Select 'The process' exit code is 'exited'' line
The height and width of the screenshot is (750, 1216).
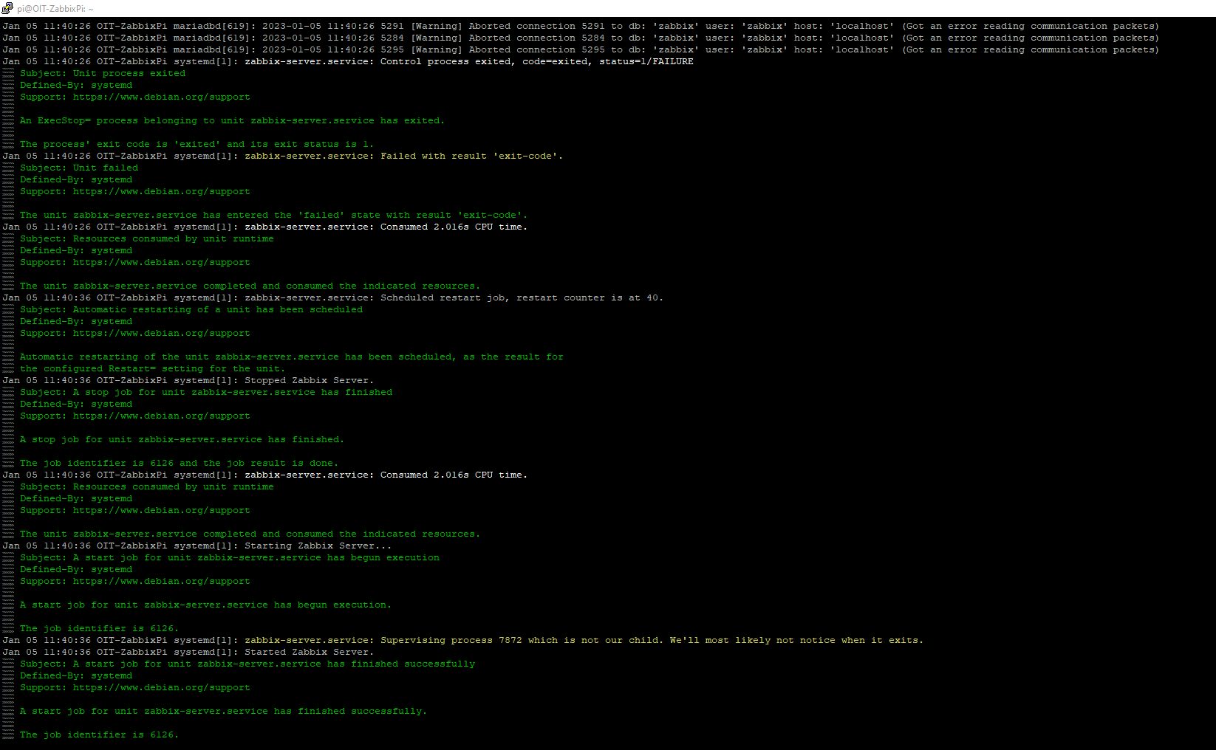(x=197, y=144)
